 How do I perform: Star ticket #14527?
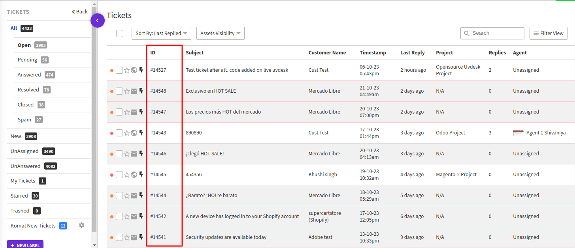pos(127,70)
